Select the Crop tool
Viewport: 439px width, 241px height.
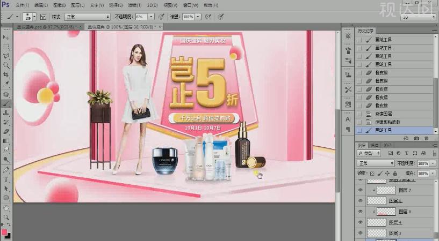pos(6,75)
